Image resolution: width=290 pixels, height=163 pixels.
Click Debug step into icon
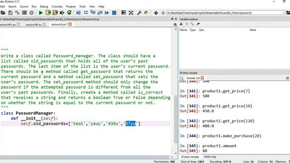(x=93, y=13)
